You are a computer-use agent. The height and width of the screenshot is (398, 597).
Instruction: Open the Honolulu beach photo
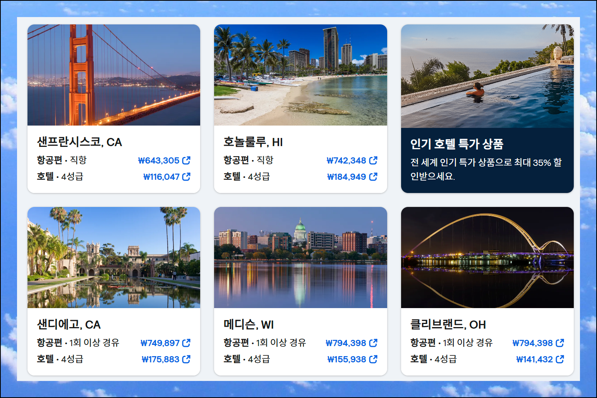pos(300,75)
